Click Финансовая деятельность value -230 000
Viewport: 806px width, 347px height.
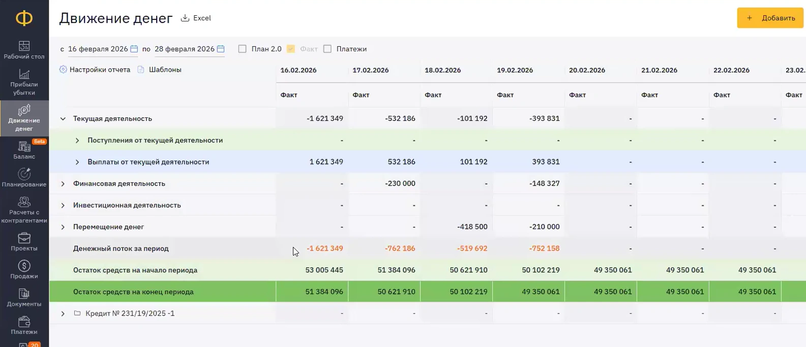click(x=400, y=183)
